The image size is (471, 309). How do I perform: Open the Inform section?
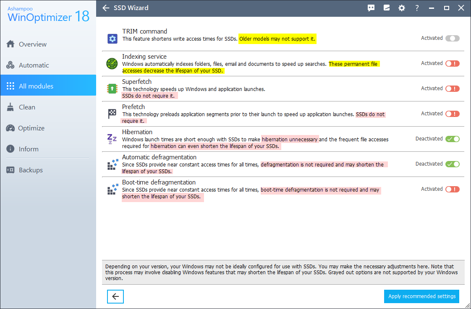(48, 149)
